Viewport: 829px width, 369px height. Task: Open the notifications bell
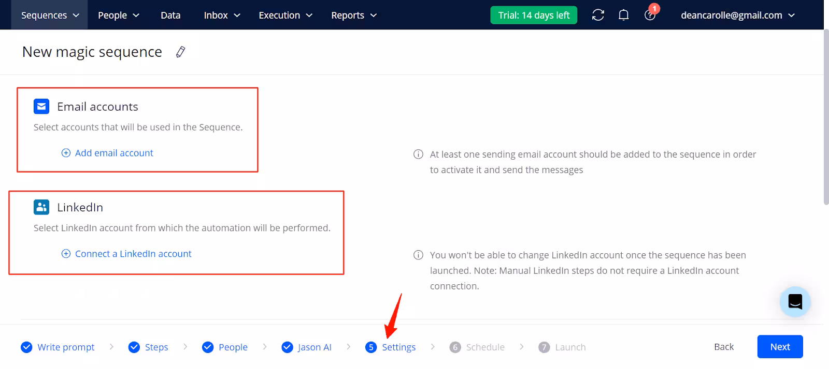click(x=624, y=15)
